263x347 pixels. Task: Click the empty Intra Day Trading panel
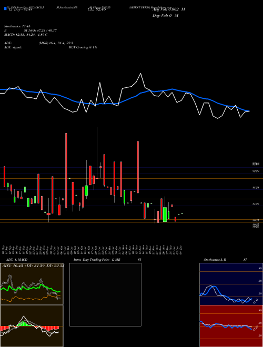pos(105,294)
